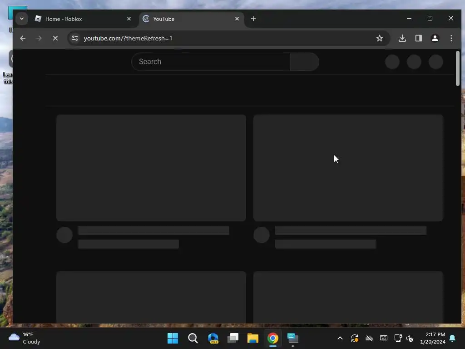The height and width of the screenshot is (349, 465).
Task: Open the tab search dropdown arrow
Action: pos(22,19)
